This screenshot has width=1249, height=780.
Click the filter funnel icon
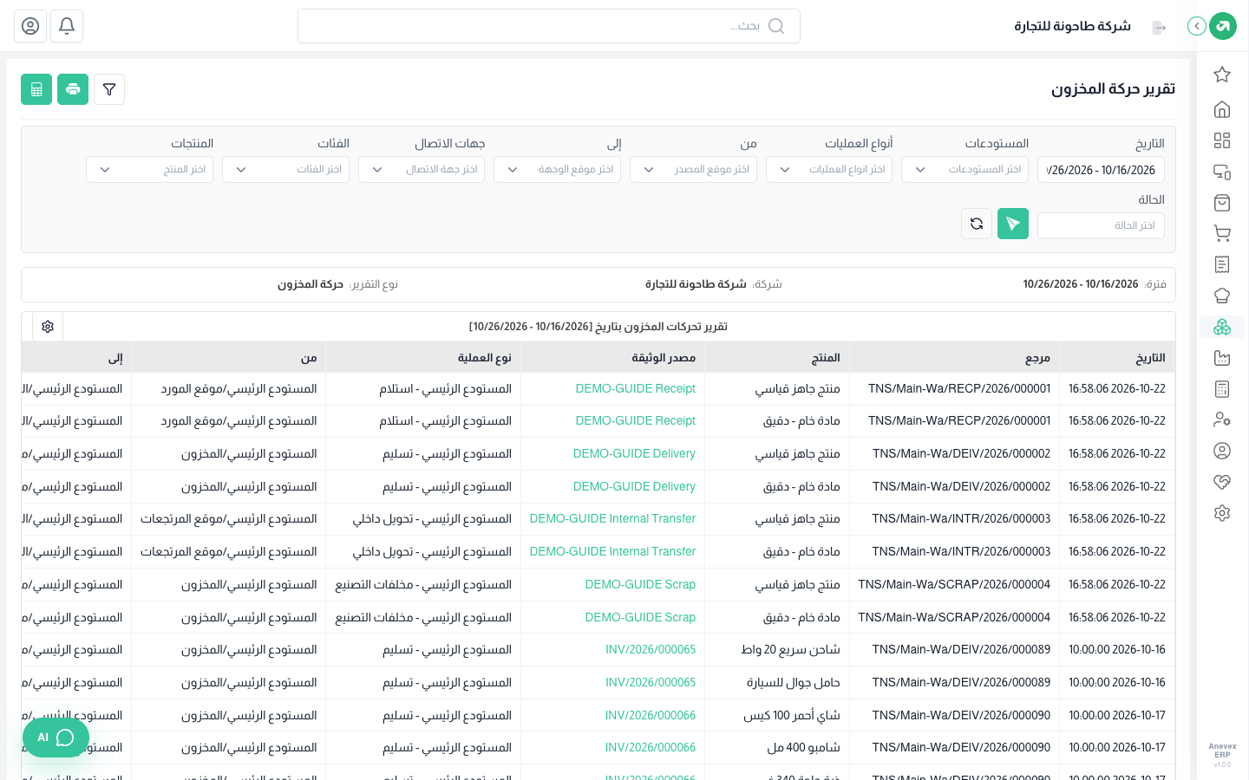[x=109, y=89]
